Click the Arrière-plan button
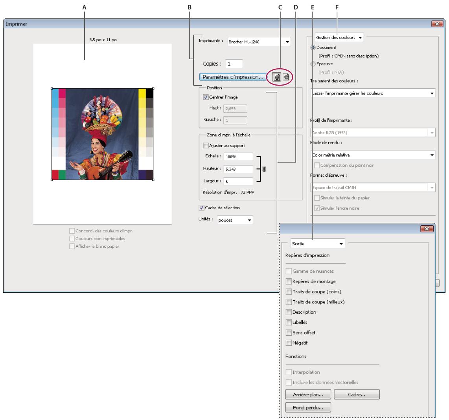The image size is (449, 420). (x=308, y=394)
